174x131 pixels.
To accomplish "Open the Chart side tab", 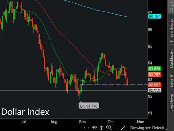I will click(171, 7).
